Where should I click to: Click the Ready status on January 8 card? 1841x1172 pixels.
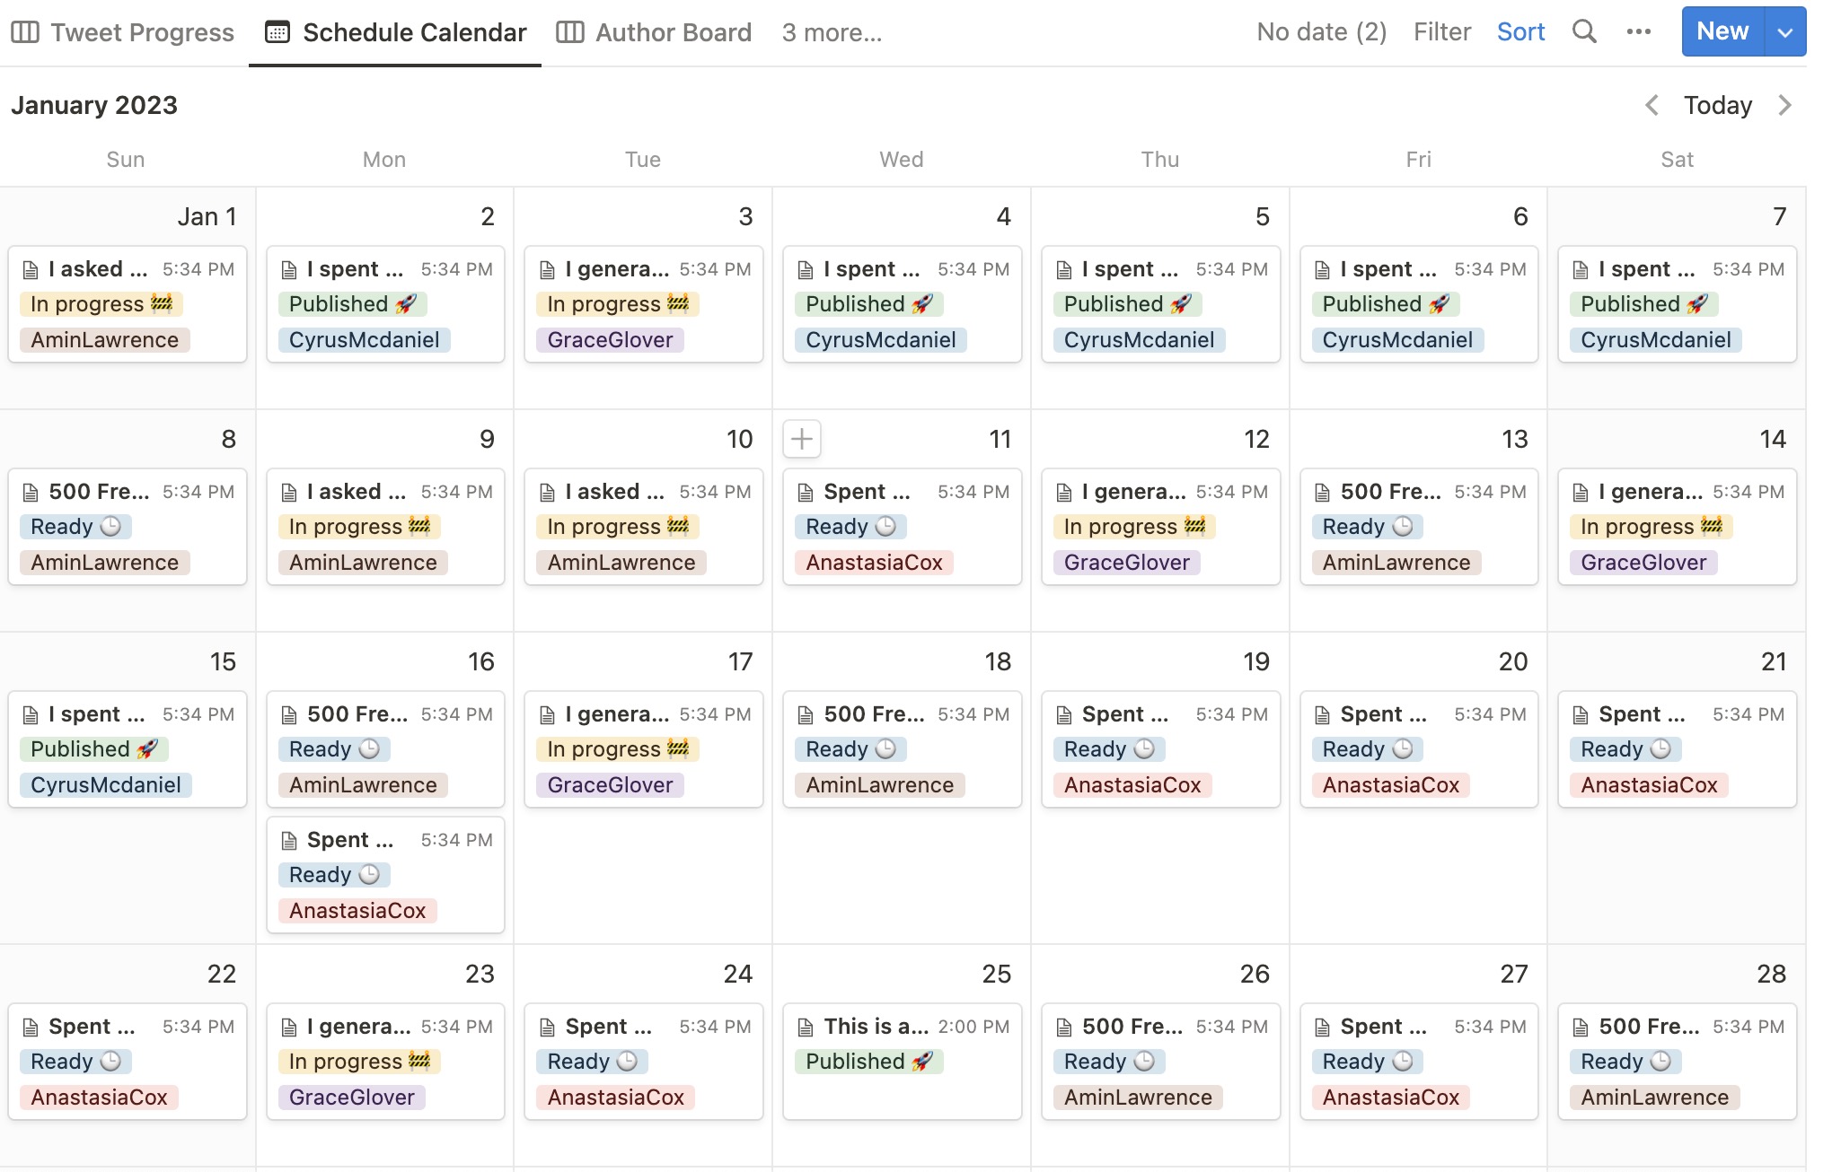pyautogui.click(x=75, y=527)
